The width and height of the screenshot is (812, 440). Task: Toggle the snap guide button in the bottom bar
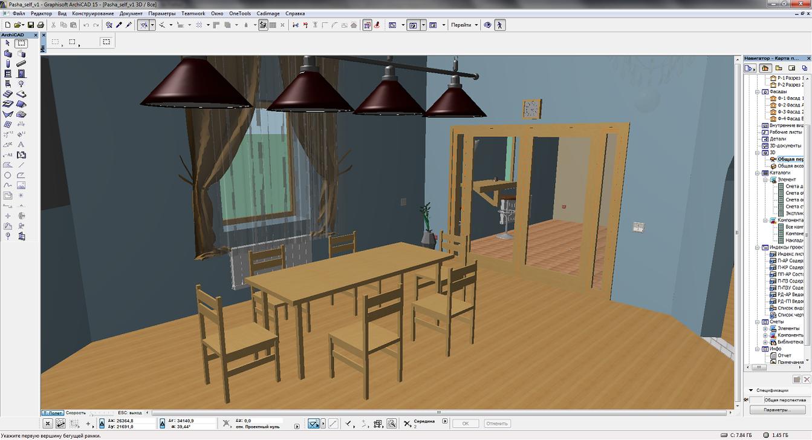[313, 424]
